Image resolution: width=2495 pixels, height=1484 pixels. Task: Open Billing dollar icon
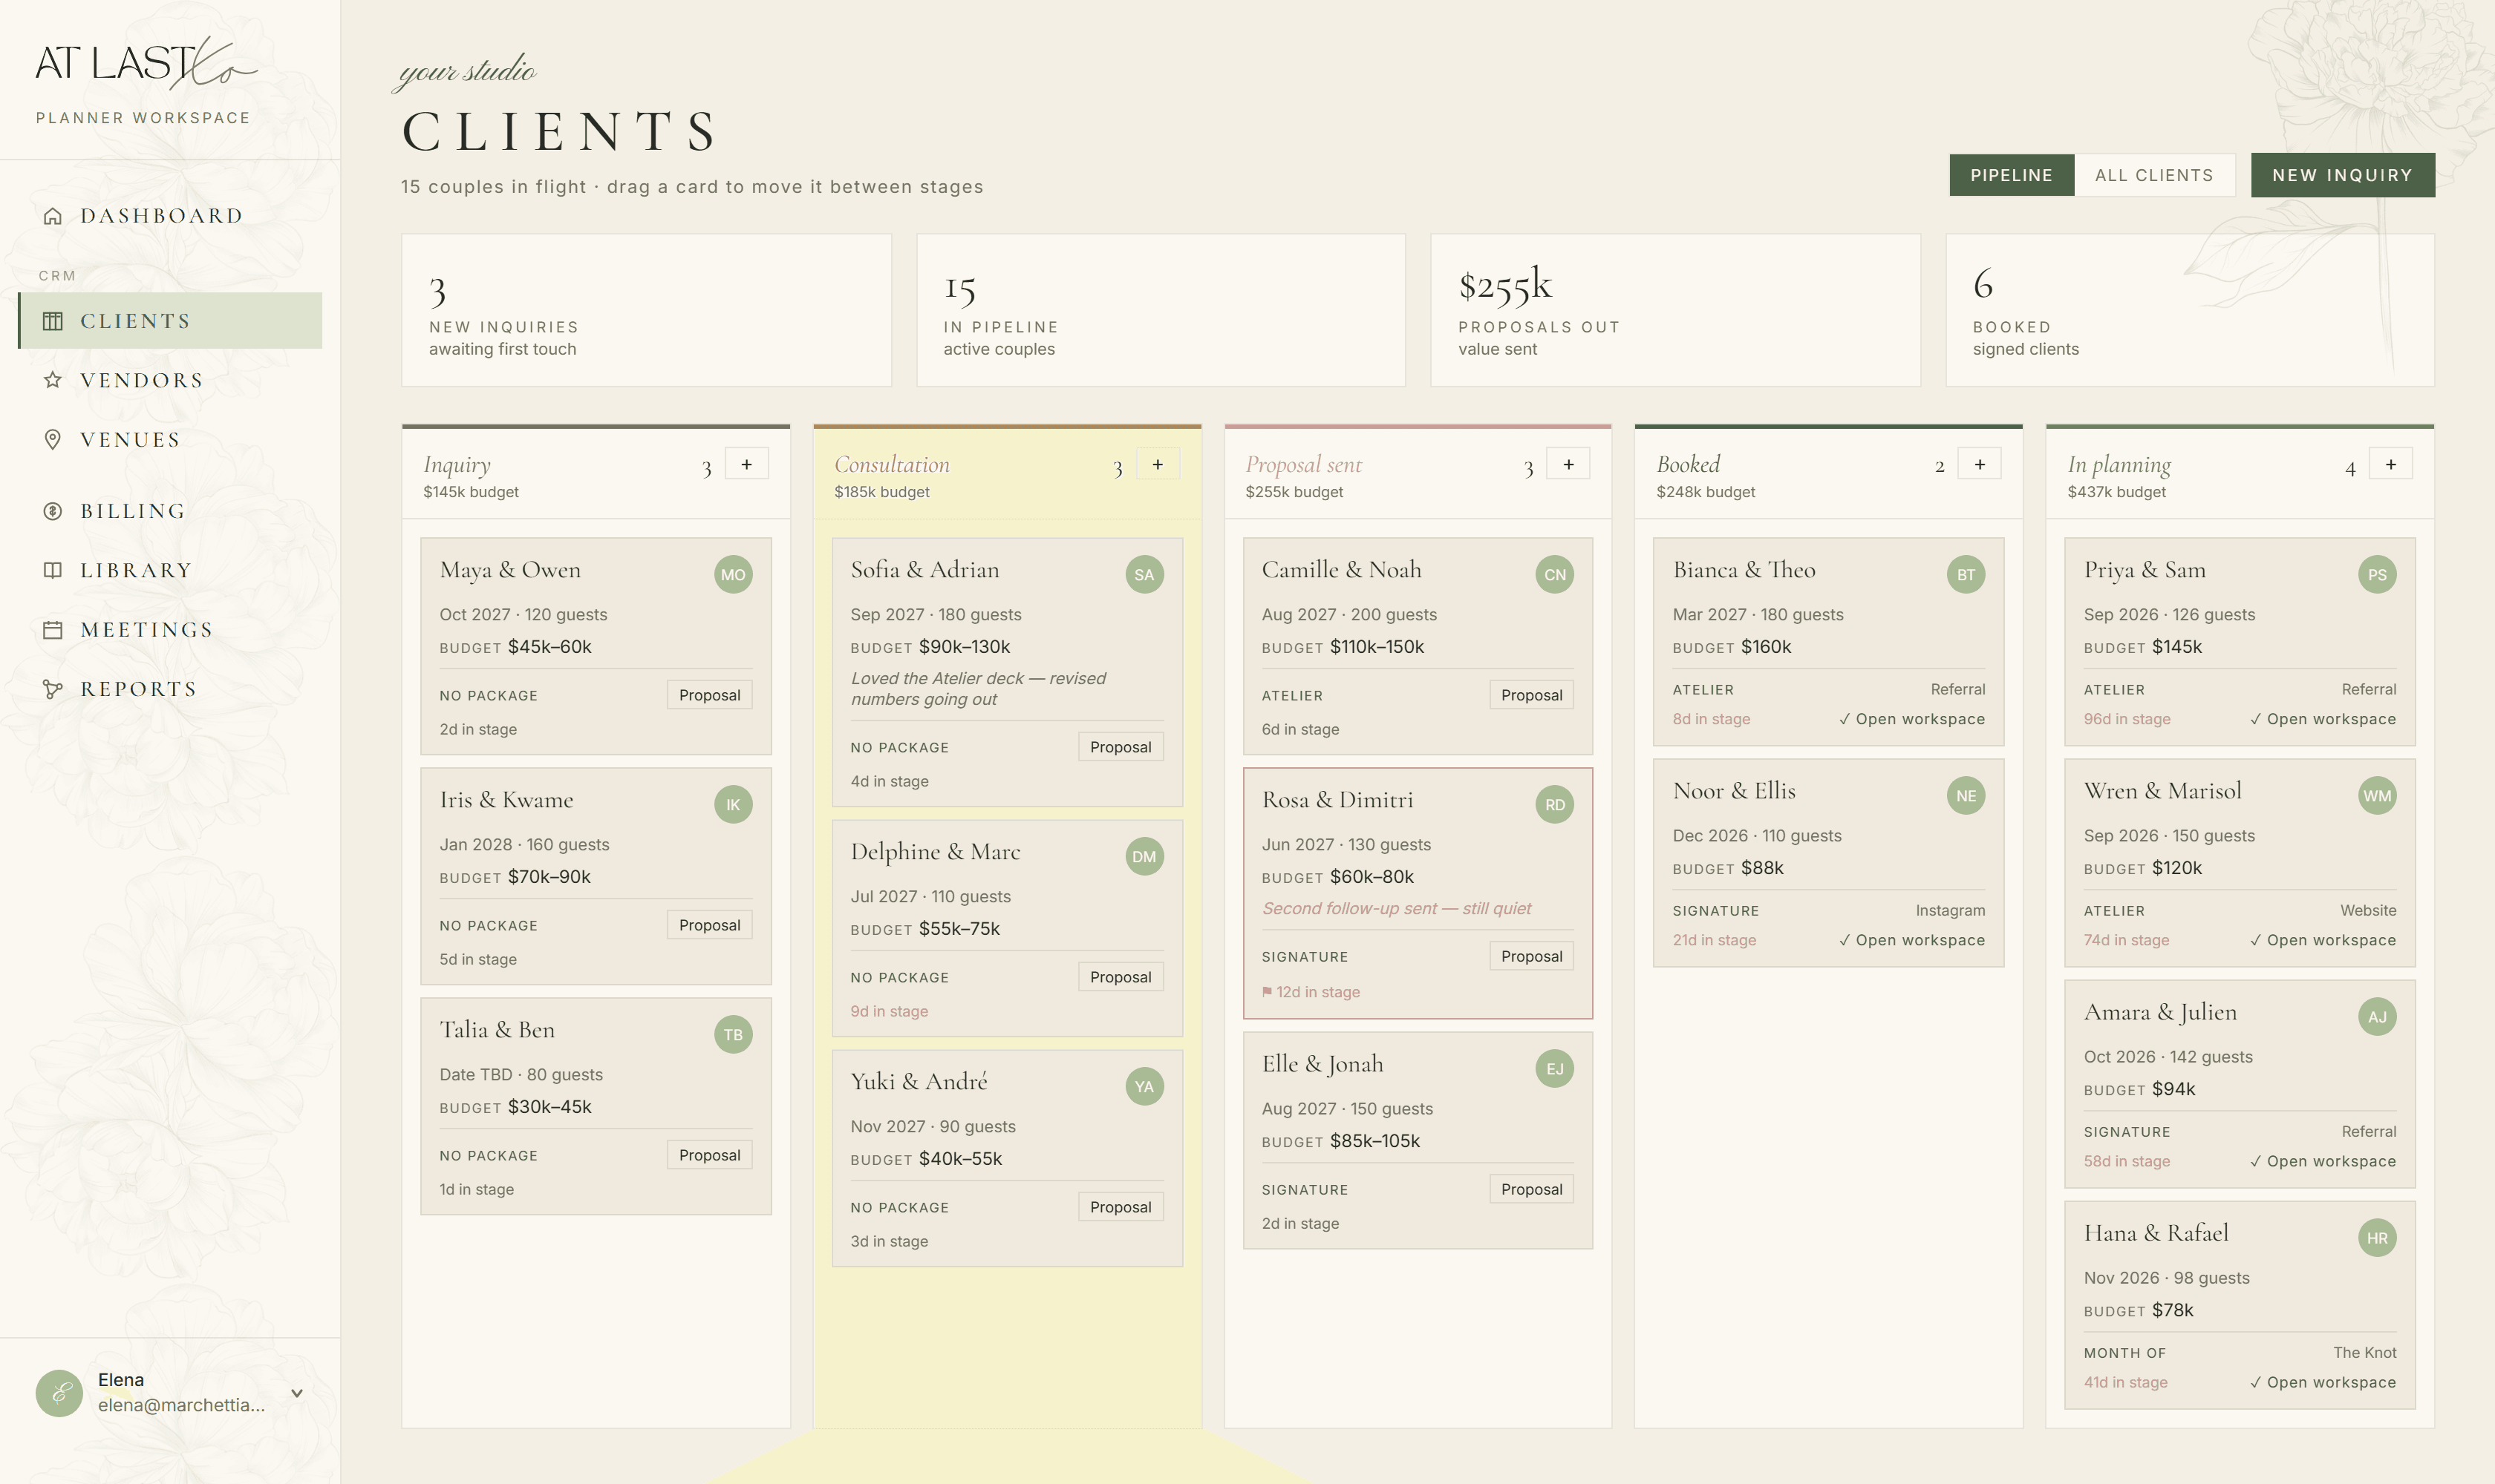click(x=53, y=511)
